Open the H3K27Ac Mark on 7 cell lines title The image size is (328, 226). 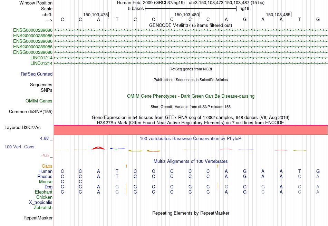click(x=191, y=123)
